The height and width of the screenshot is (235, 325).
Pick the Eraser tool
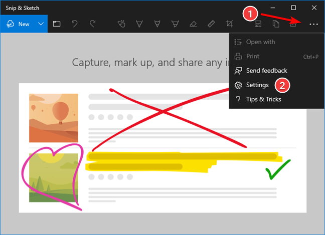193,24
